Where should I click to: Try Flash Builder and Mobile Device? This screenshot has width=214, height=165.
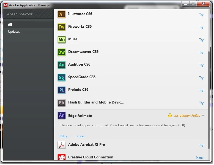pos(201,103)
